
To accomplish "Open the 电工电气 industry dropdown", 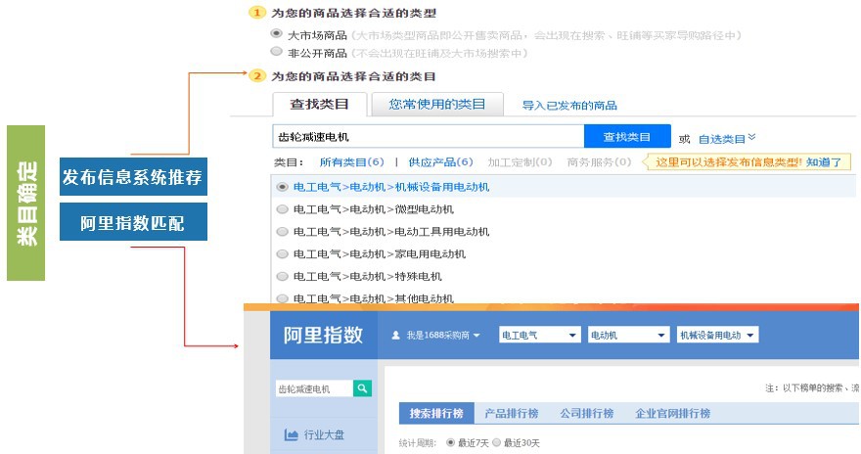I will click(x=537, y=335).
